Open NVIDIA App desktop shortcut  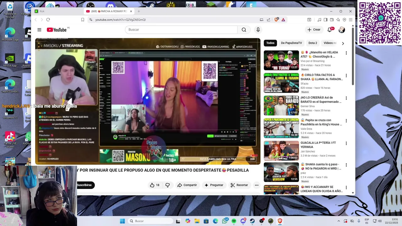10,60
